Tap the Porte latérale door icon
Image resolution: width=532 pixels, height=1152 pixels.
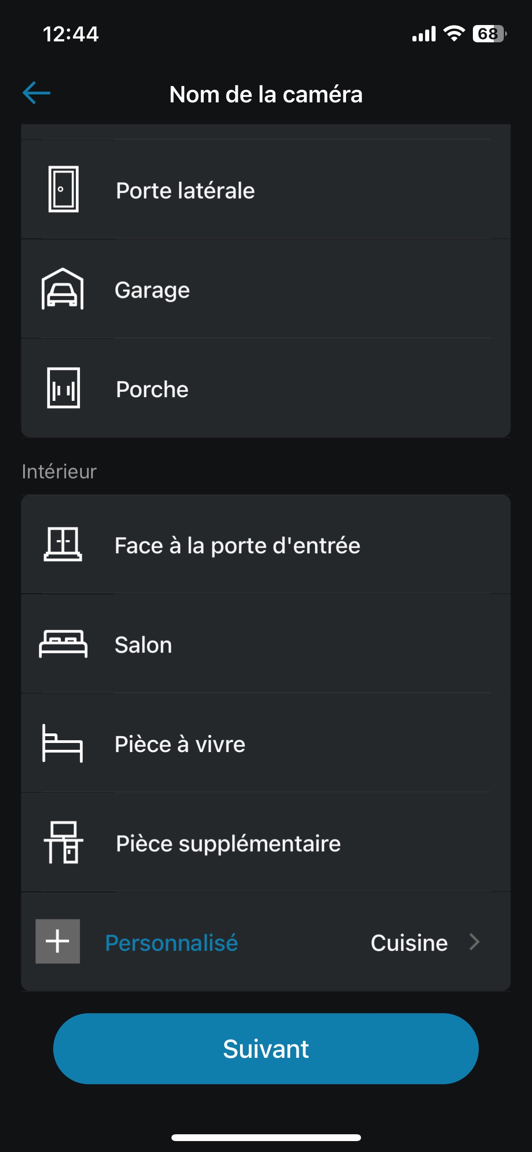coord(63,189)
